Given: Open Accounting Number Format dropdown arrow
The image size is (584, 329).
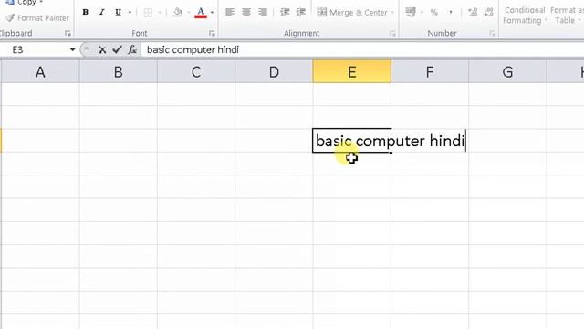Looking at the screenshot, I should 422,12.
